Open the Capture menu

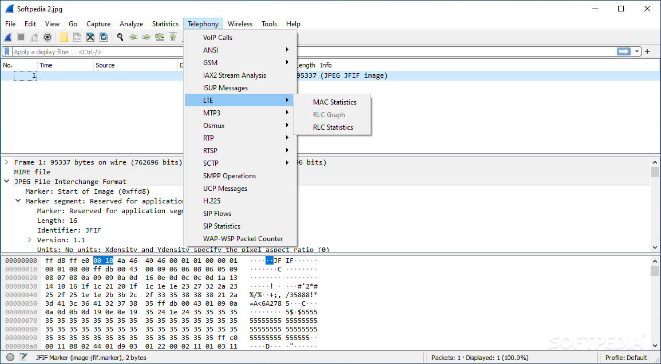pos(98,24)
